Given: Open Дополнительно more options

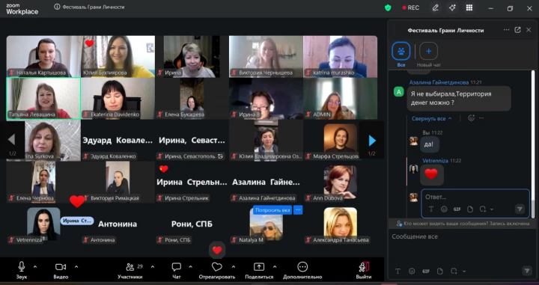Looking at the screenshot, I should coord(302,270).
